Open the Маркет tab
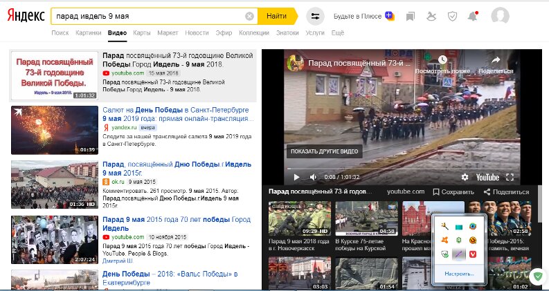Viewport: 549px width, 291px height. [168, 33]
